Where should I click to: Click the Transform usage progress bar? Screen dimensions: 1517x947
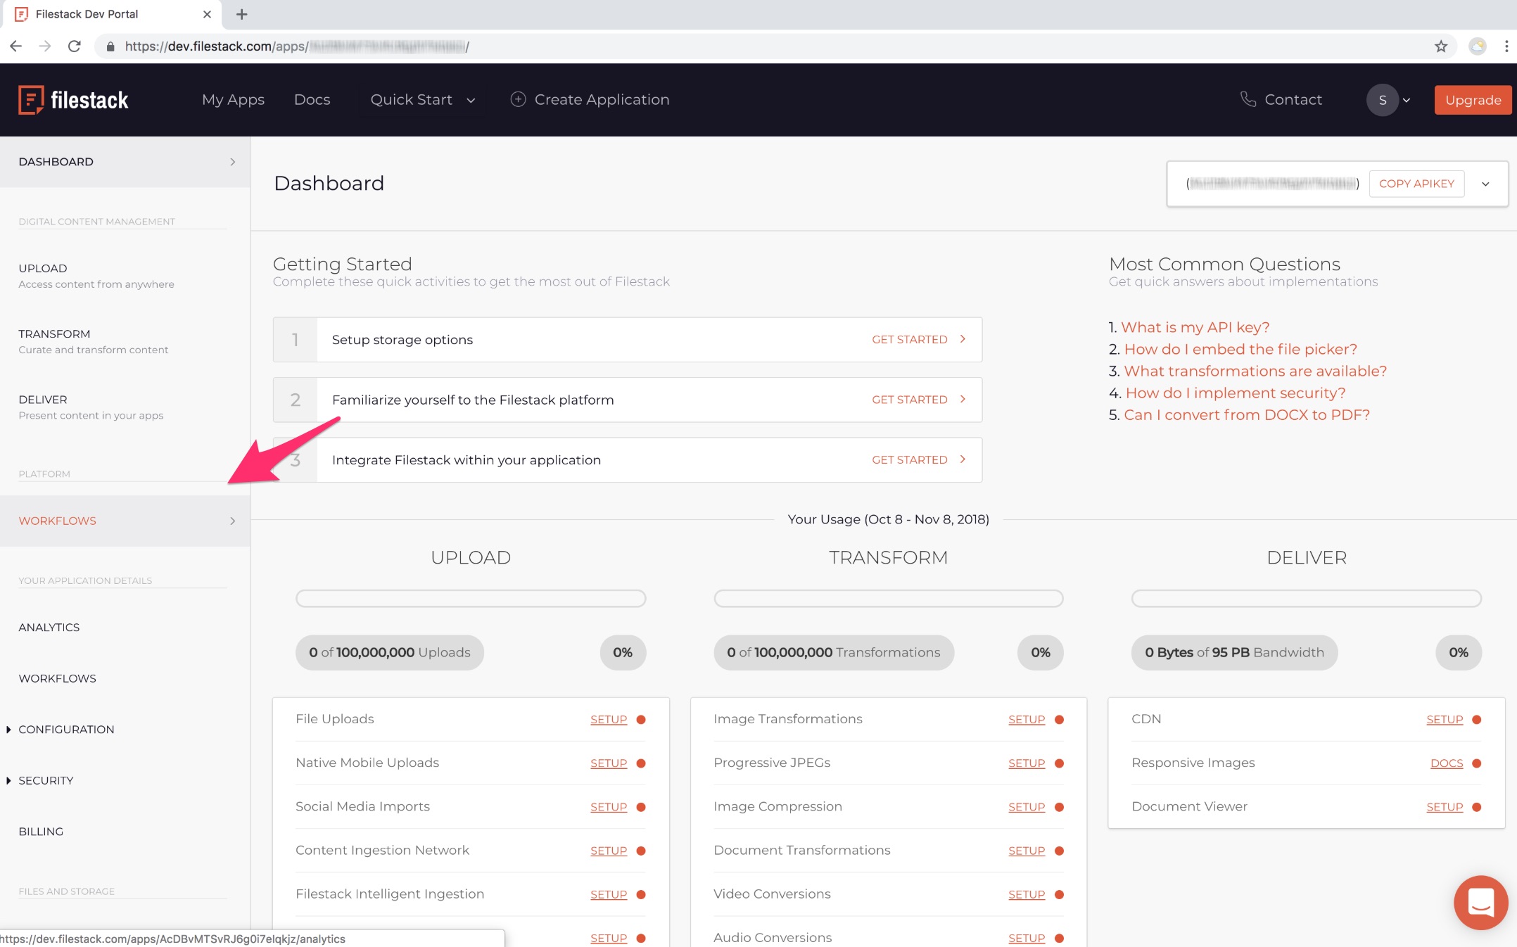888,599
